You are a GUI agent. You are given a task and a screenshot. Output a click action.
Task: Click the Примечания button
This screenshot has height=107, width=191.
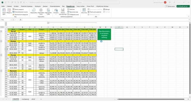tap(170, 6)
